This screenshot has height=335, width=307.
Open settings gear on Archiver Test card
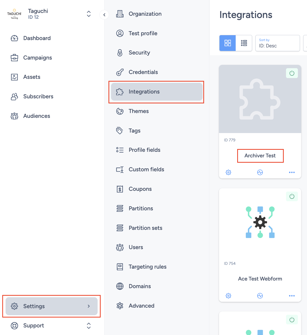point(228,172)
